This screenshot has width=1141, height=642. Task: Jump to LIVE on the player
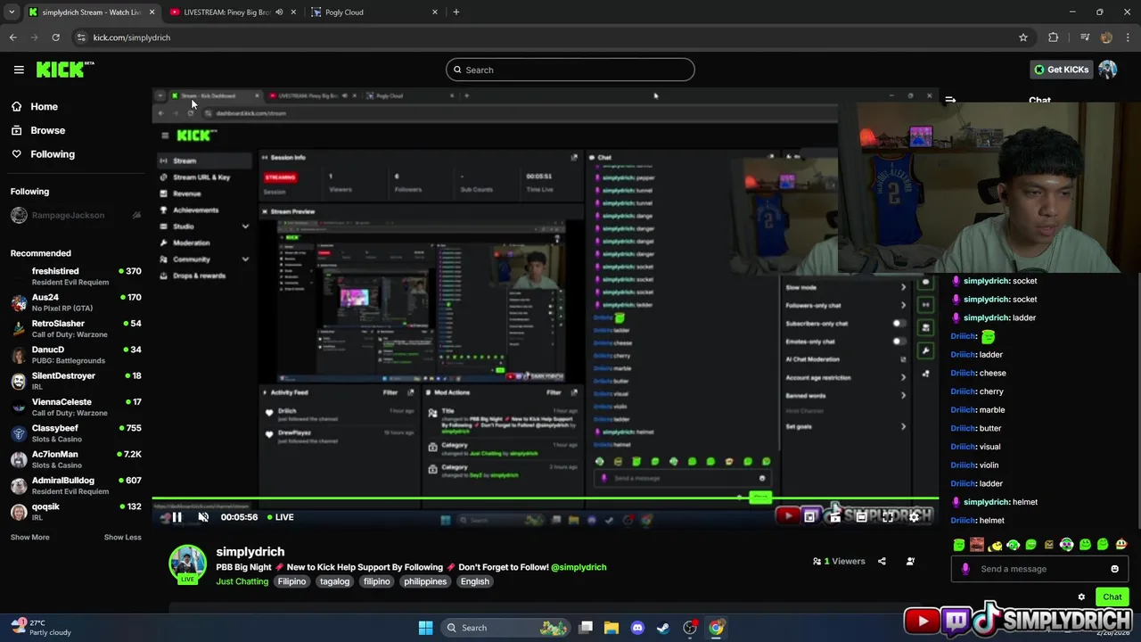(x=280, y=517)
